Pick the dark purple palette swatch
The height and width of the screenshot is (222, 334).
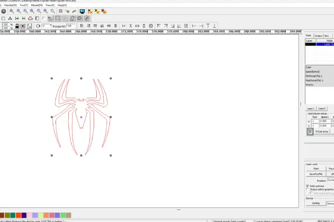coord(24,215)
